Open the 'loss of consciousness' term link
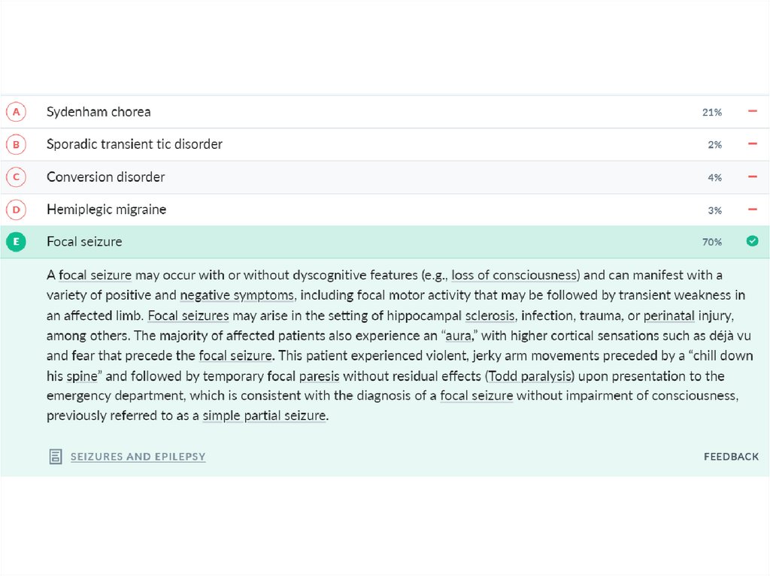This screenshot has height=576, width=770. coord(515,275)
